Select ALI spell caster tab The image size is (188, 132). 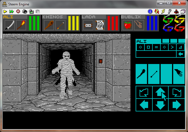[x=148, y=41]
